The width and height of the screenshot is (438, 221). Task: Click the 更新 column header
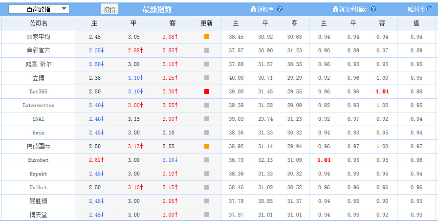point(206,23)
